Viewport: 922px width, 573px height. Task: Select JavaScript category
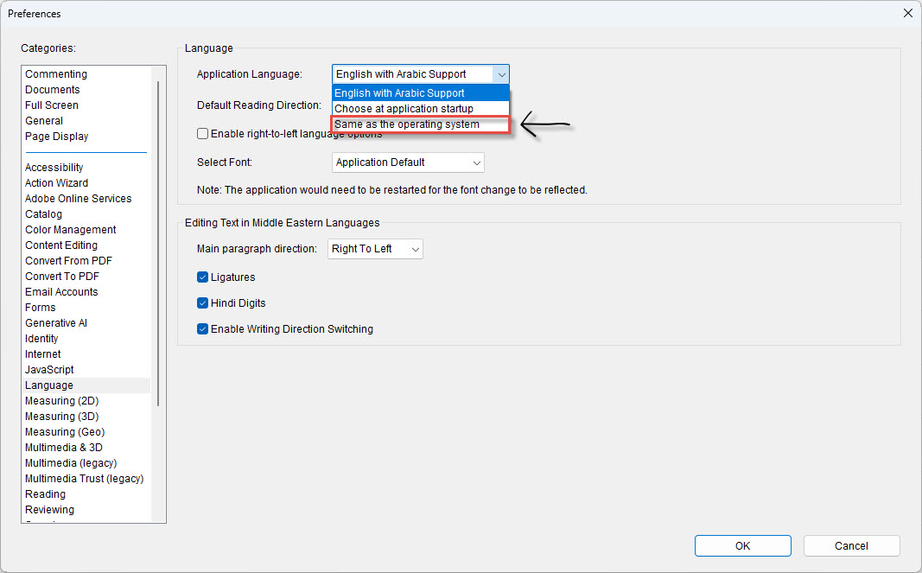click(49, 369)
